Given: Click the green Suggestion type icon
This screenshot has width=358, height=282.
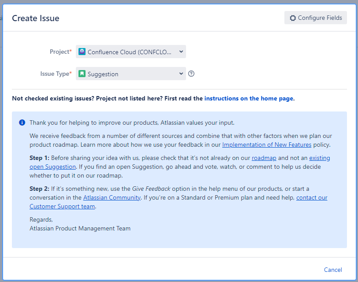Looking at the screenshot, I should (x=82, y=74).
